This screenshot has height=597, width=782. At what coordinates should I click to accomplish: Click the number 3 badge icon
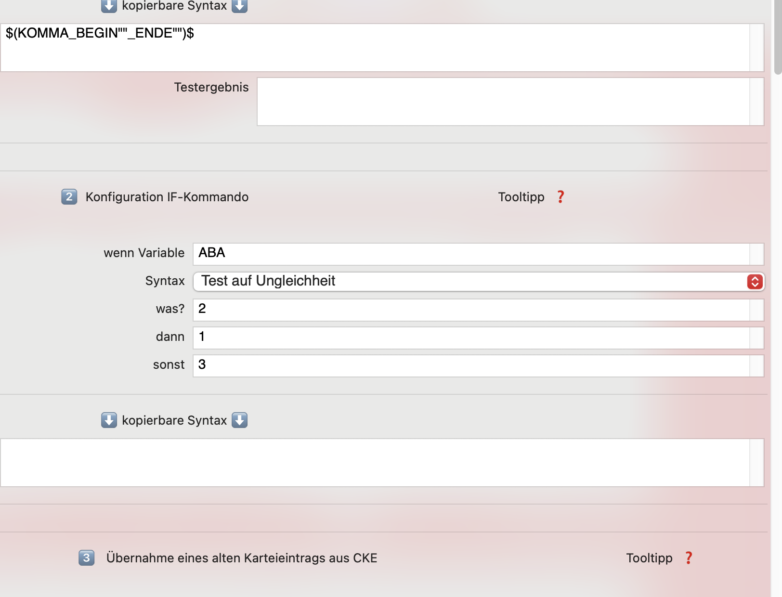(x=87, y=558)
